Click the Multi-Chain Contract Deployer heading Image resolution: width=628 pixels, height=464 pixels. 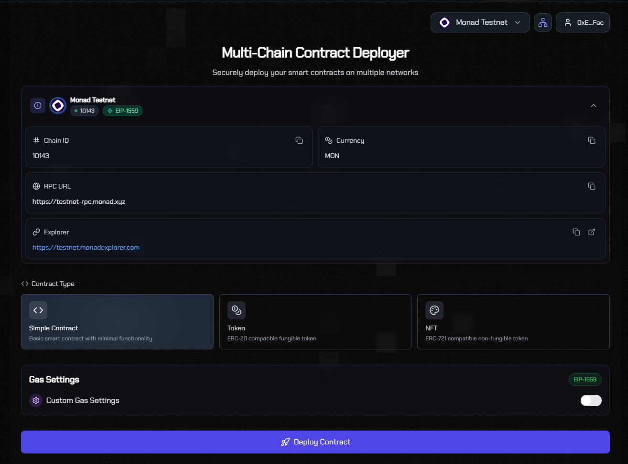tap(315, 53)
